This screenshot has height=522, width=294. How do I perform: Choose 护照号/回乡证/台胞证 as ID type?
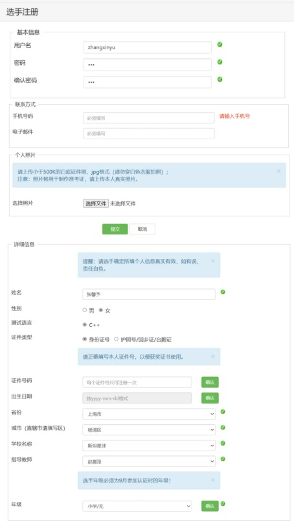[116, 339]
